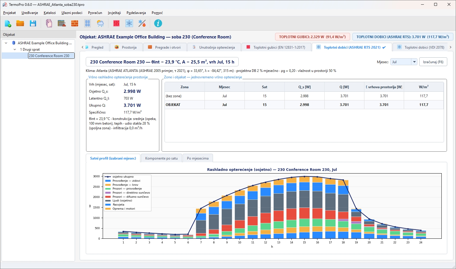
Task: Click Izračunaj (F6) button
Action: [433, 62]
